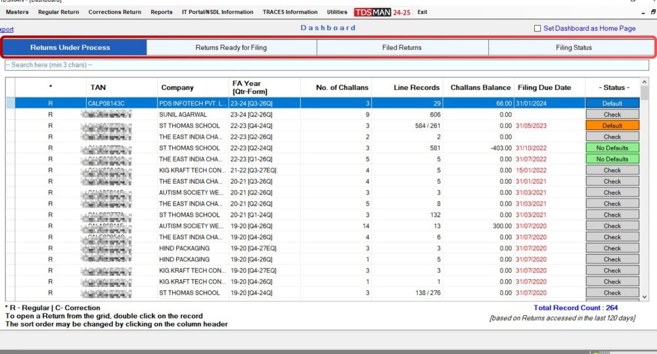The image size is (657, 354).
Task: Click the orange Default status button
Action: pos(612,126)
